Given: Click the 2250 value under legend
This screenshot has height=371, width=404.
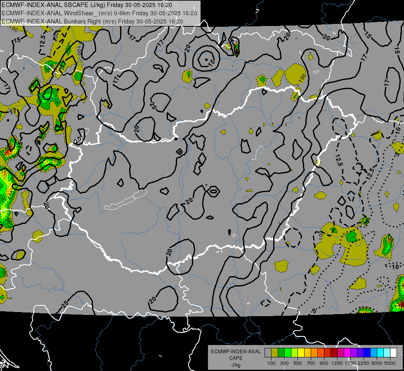Looking at the screenshot, I should pos(364,363).
